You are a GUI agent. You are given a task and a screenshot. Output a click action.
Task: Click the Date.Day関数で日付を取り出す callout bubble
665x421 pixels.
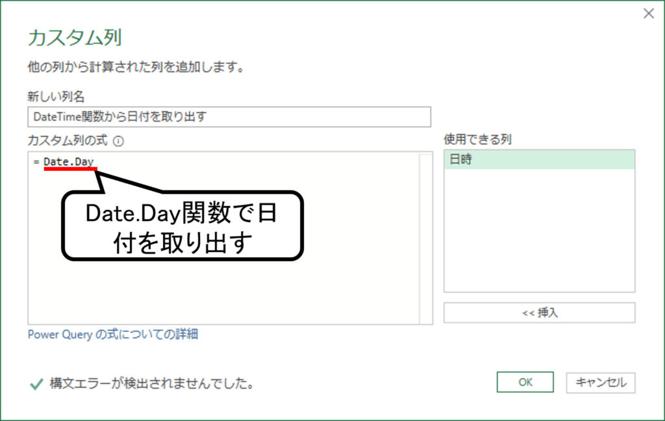tap(182, 226)
